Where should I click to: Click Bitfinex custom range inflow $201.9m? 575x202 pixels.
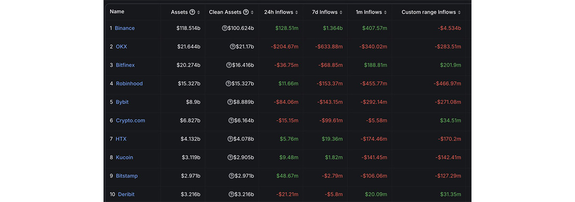pos(451,65)
